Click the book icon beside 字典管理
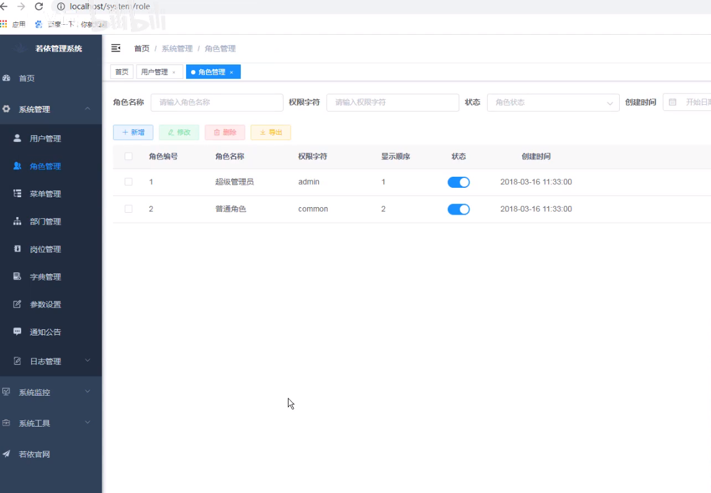The width and height of the screenshot is (711, 493). [17, 277]
